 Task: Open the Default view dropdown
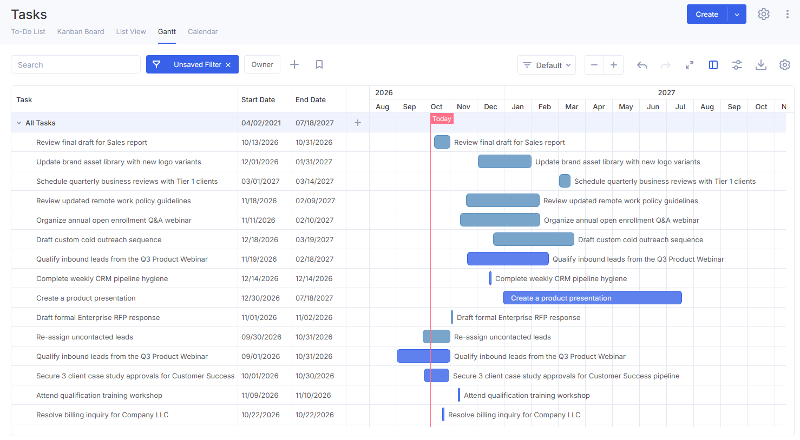tap(547, 65)
